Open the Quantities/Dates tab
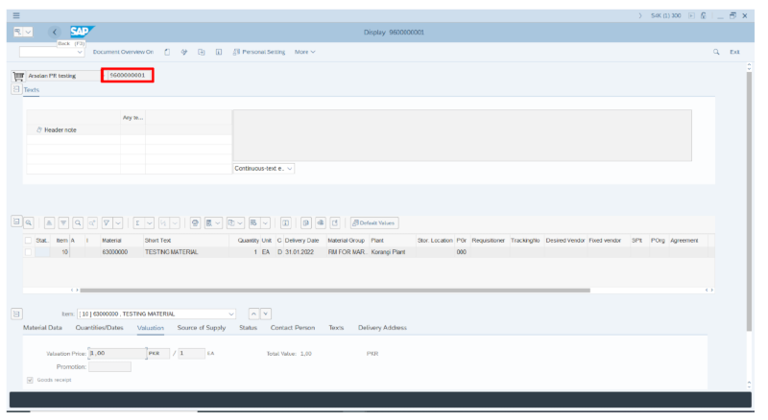The image size is (768, 420). [x=100, y=328]
